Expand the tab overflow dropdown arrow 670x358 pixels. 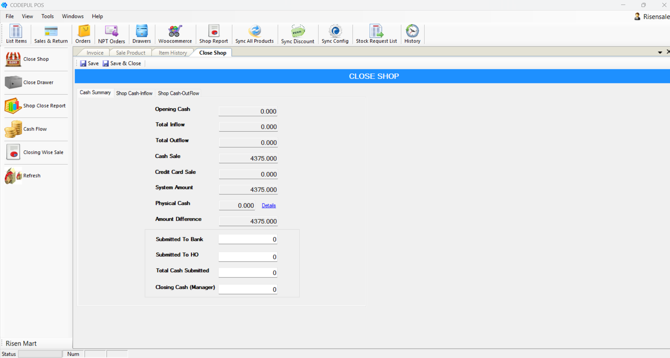(659, 52)
